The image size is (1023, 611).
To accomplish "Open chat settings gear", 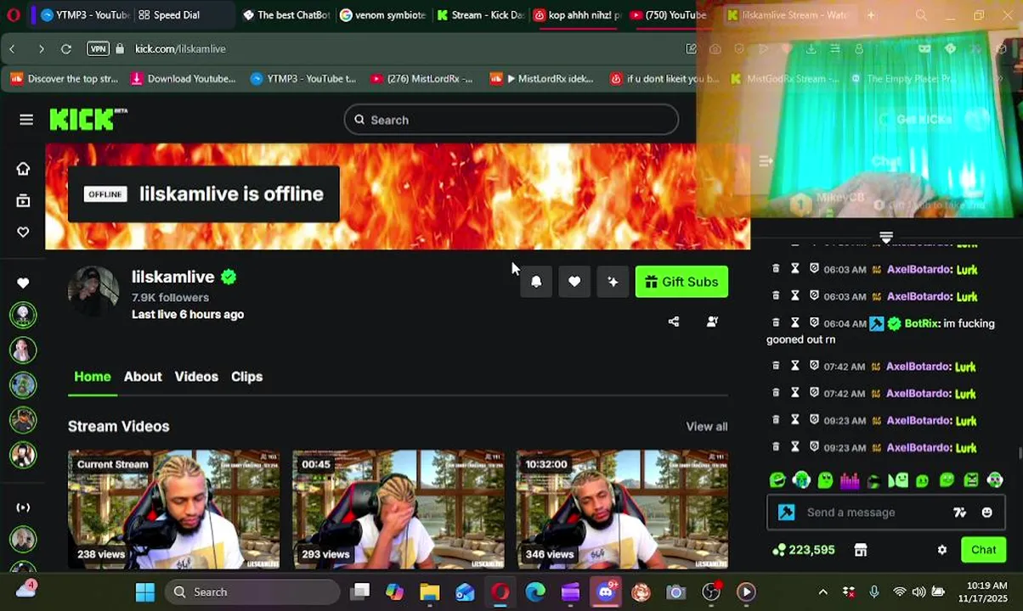I will (942, 550).
